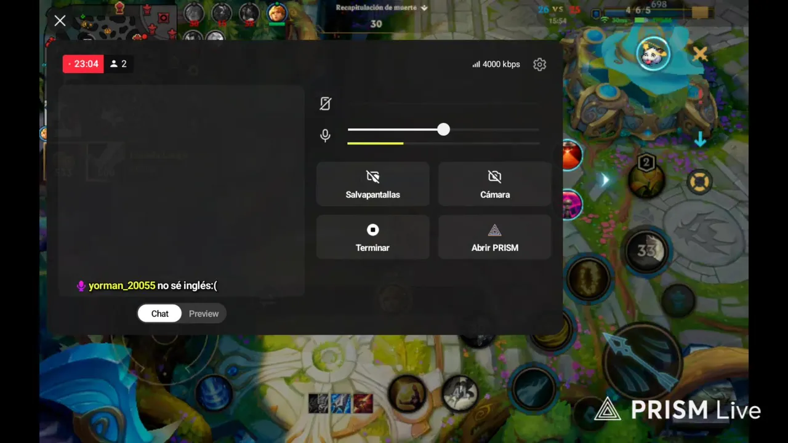Tap the yellow X marker icon
Screen dimensions: 788x443
tap(700, 54)
